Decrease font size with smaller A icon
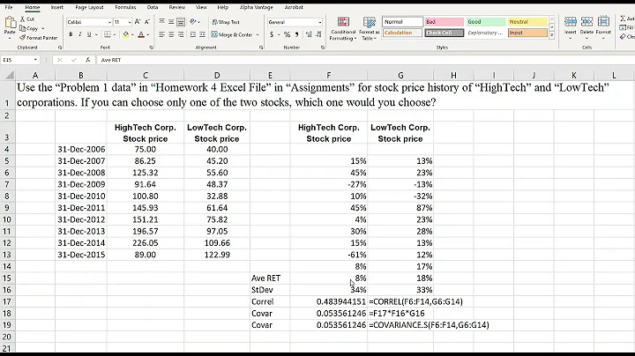Screen dimensions: 635x356 (147, 22)
